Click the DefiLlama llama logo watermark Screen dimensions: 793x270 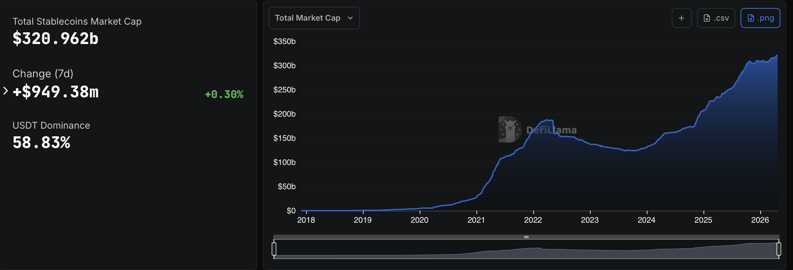click(510, 129)
